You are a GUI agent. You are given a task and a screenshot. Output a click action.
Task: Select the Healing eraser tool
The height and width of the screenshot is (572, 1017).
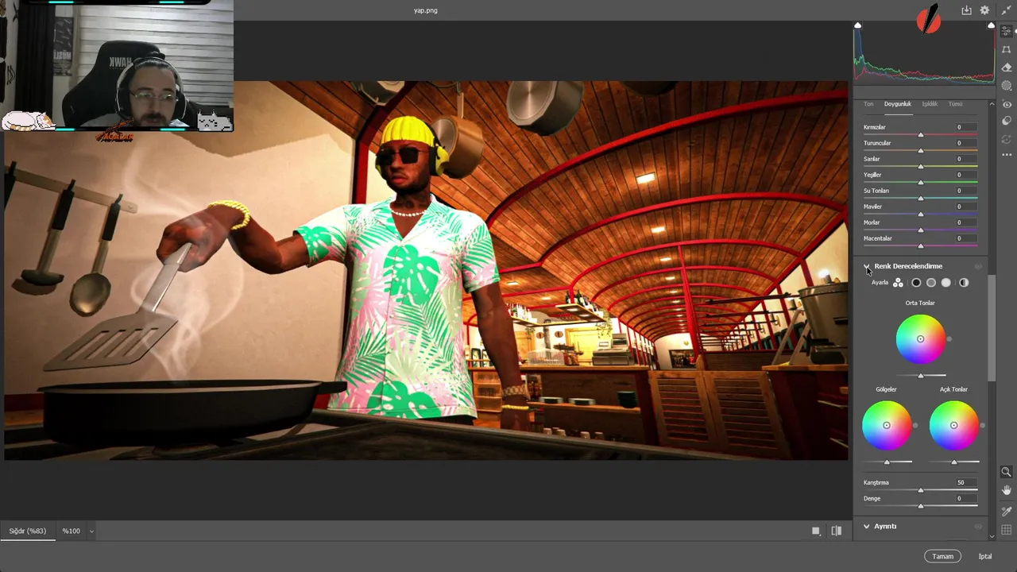pyautogui.click(x=1007, y=68)
